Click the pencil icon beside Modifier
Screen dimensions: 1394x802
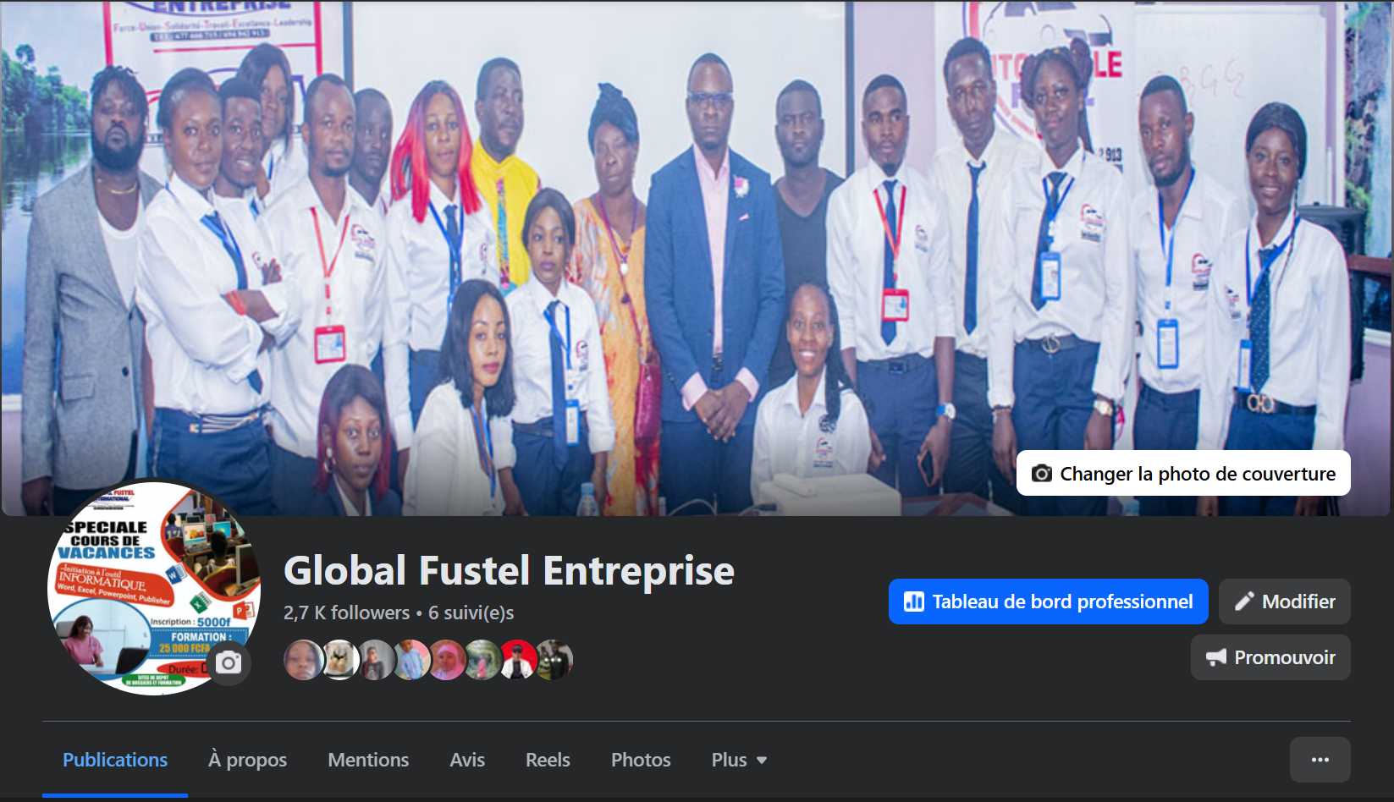(1244, 601)
